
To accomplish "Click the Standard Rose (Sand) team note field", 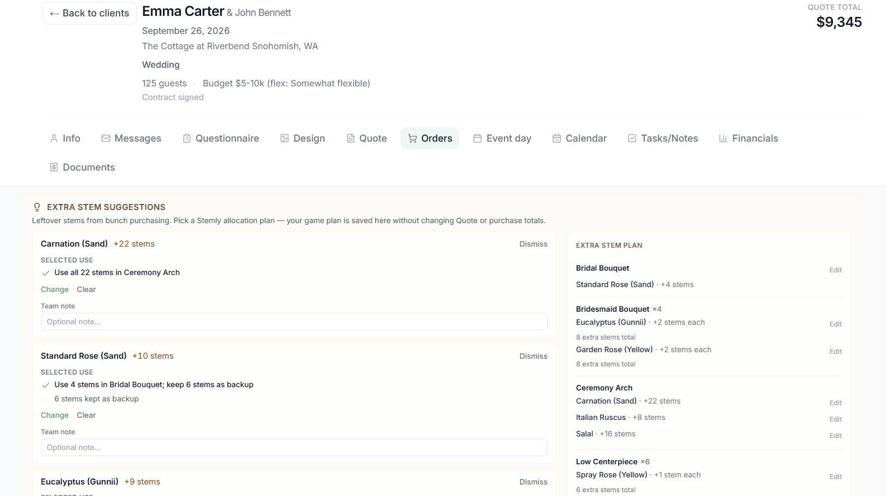I will 294,447.
